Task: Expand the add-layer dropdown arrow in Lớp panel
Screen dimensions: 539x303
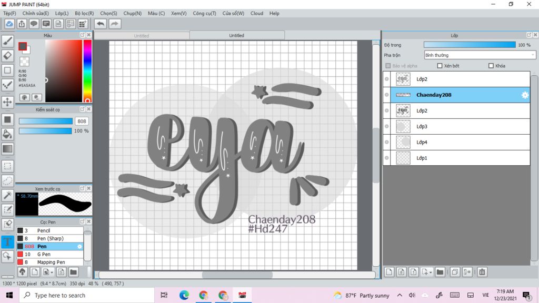Action: [431, 272]
